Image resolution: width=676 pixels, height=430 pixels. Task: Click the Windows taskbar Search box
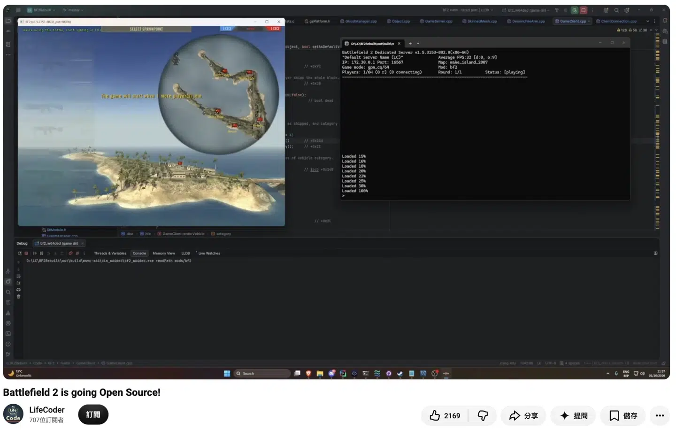[x=262, y=374]
